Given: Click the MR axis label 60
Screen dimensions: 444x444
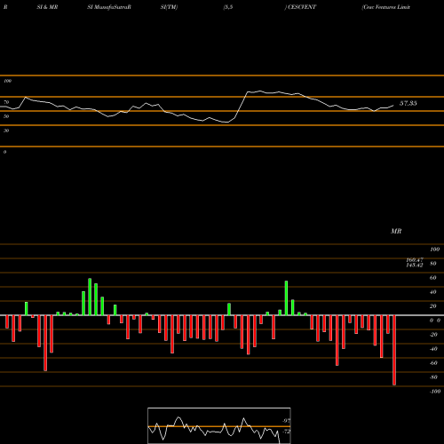Looking at the screenshot, I should pyautogui.click(x=432, y=278).
